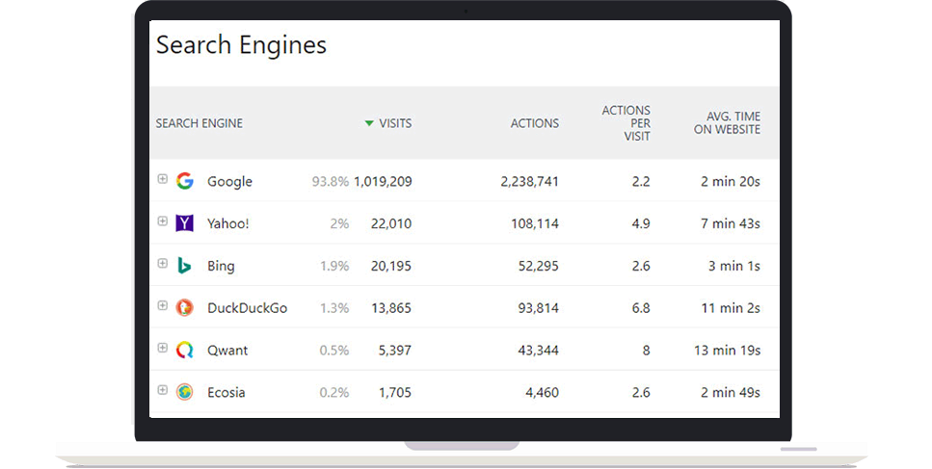This screenshot has height=469, width=932.
Task: Click the 93.8% visits percentage
Action: click(330, 182)
